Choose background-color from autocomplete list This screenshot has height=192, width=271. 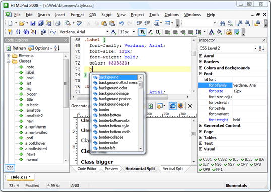pyautogui.click(x=113, y=88)
